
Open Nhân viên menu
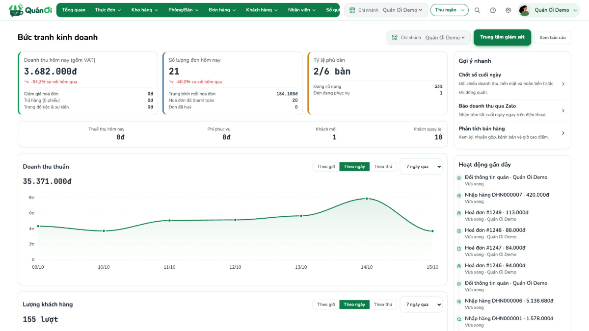tap(302, 10)
